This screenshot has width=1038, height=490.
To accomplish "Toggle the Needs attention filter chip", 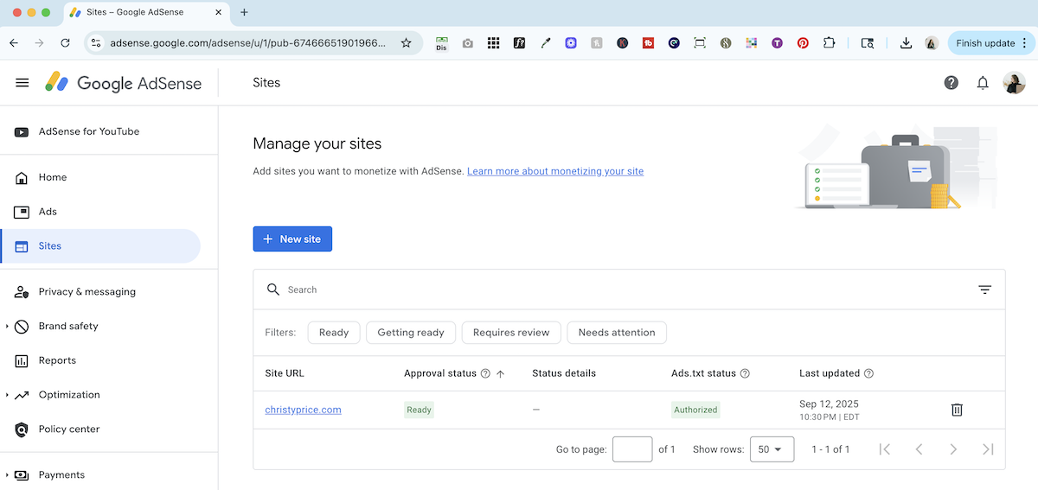I will click(x=617, y=332).
